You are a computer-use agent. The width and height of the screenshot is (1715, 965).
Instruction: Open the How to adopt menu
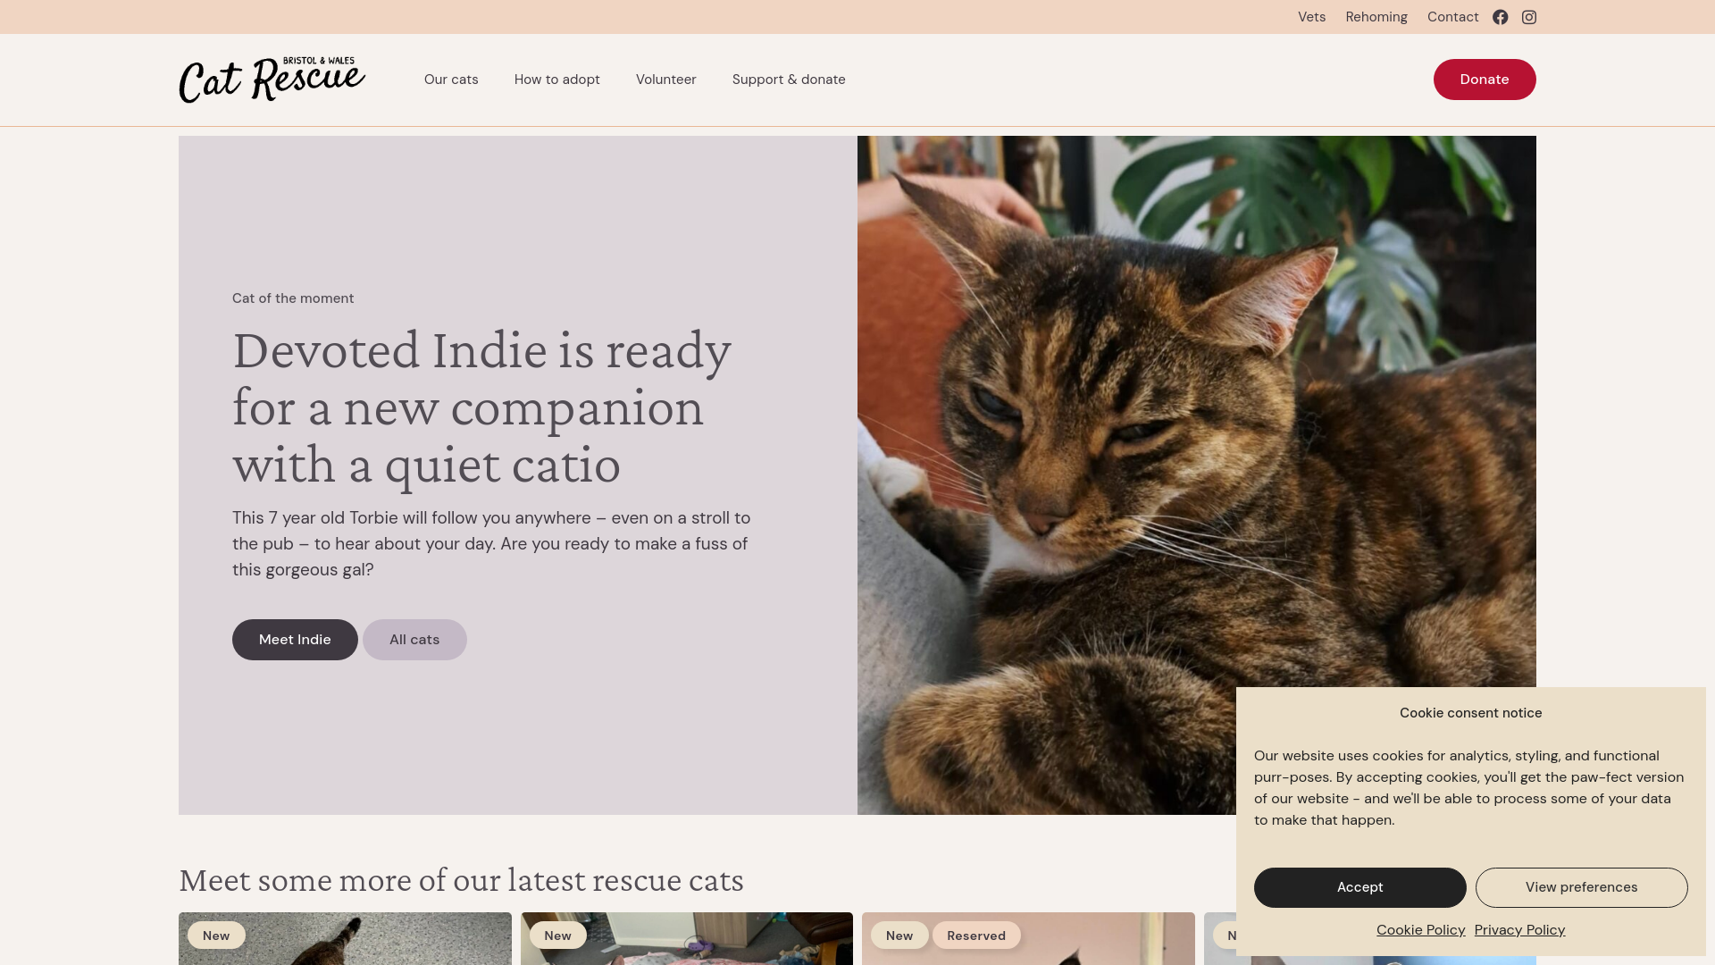(557, 80)
